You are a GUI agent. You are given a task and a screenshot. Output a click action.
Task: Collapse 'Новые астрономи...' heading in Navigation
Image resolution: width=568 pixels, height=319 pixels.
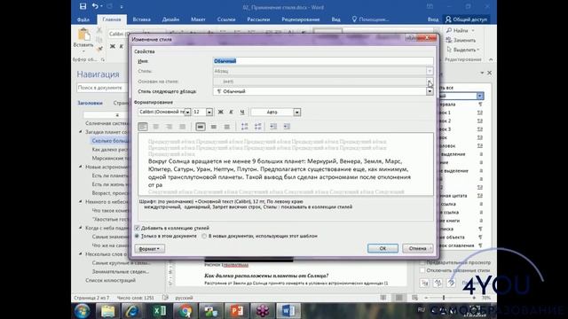(81, 167)
